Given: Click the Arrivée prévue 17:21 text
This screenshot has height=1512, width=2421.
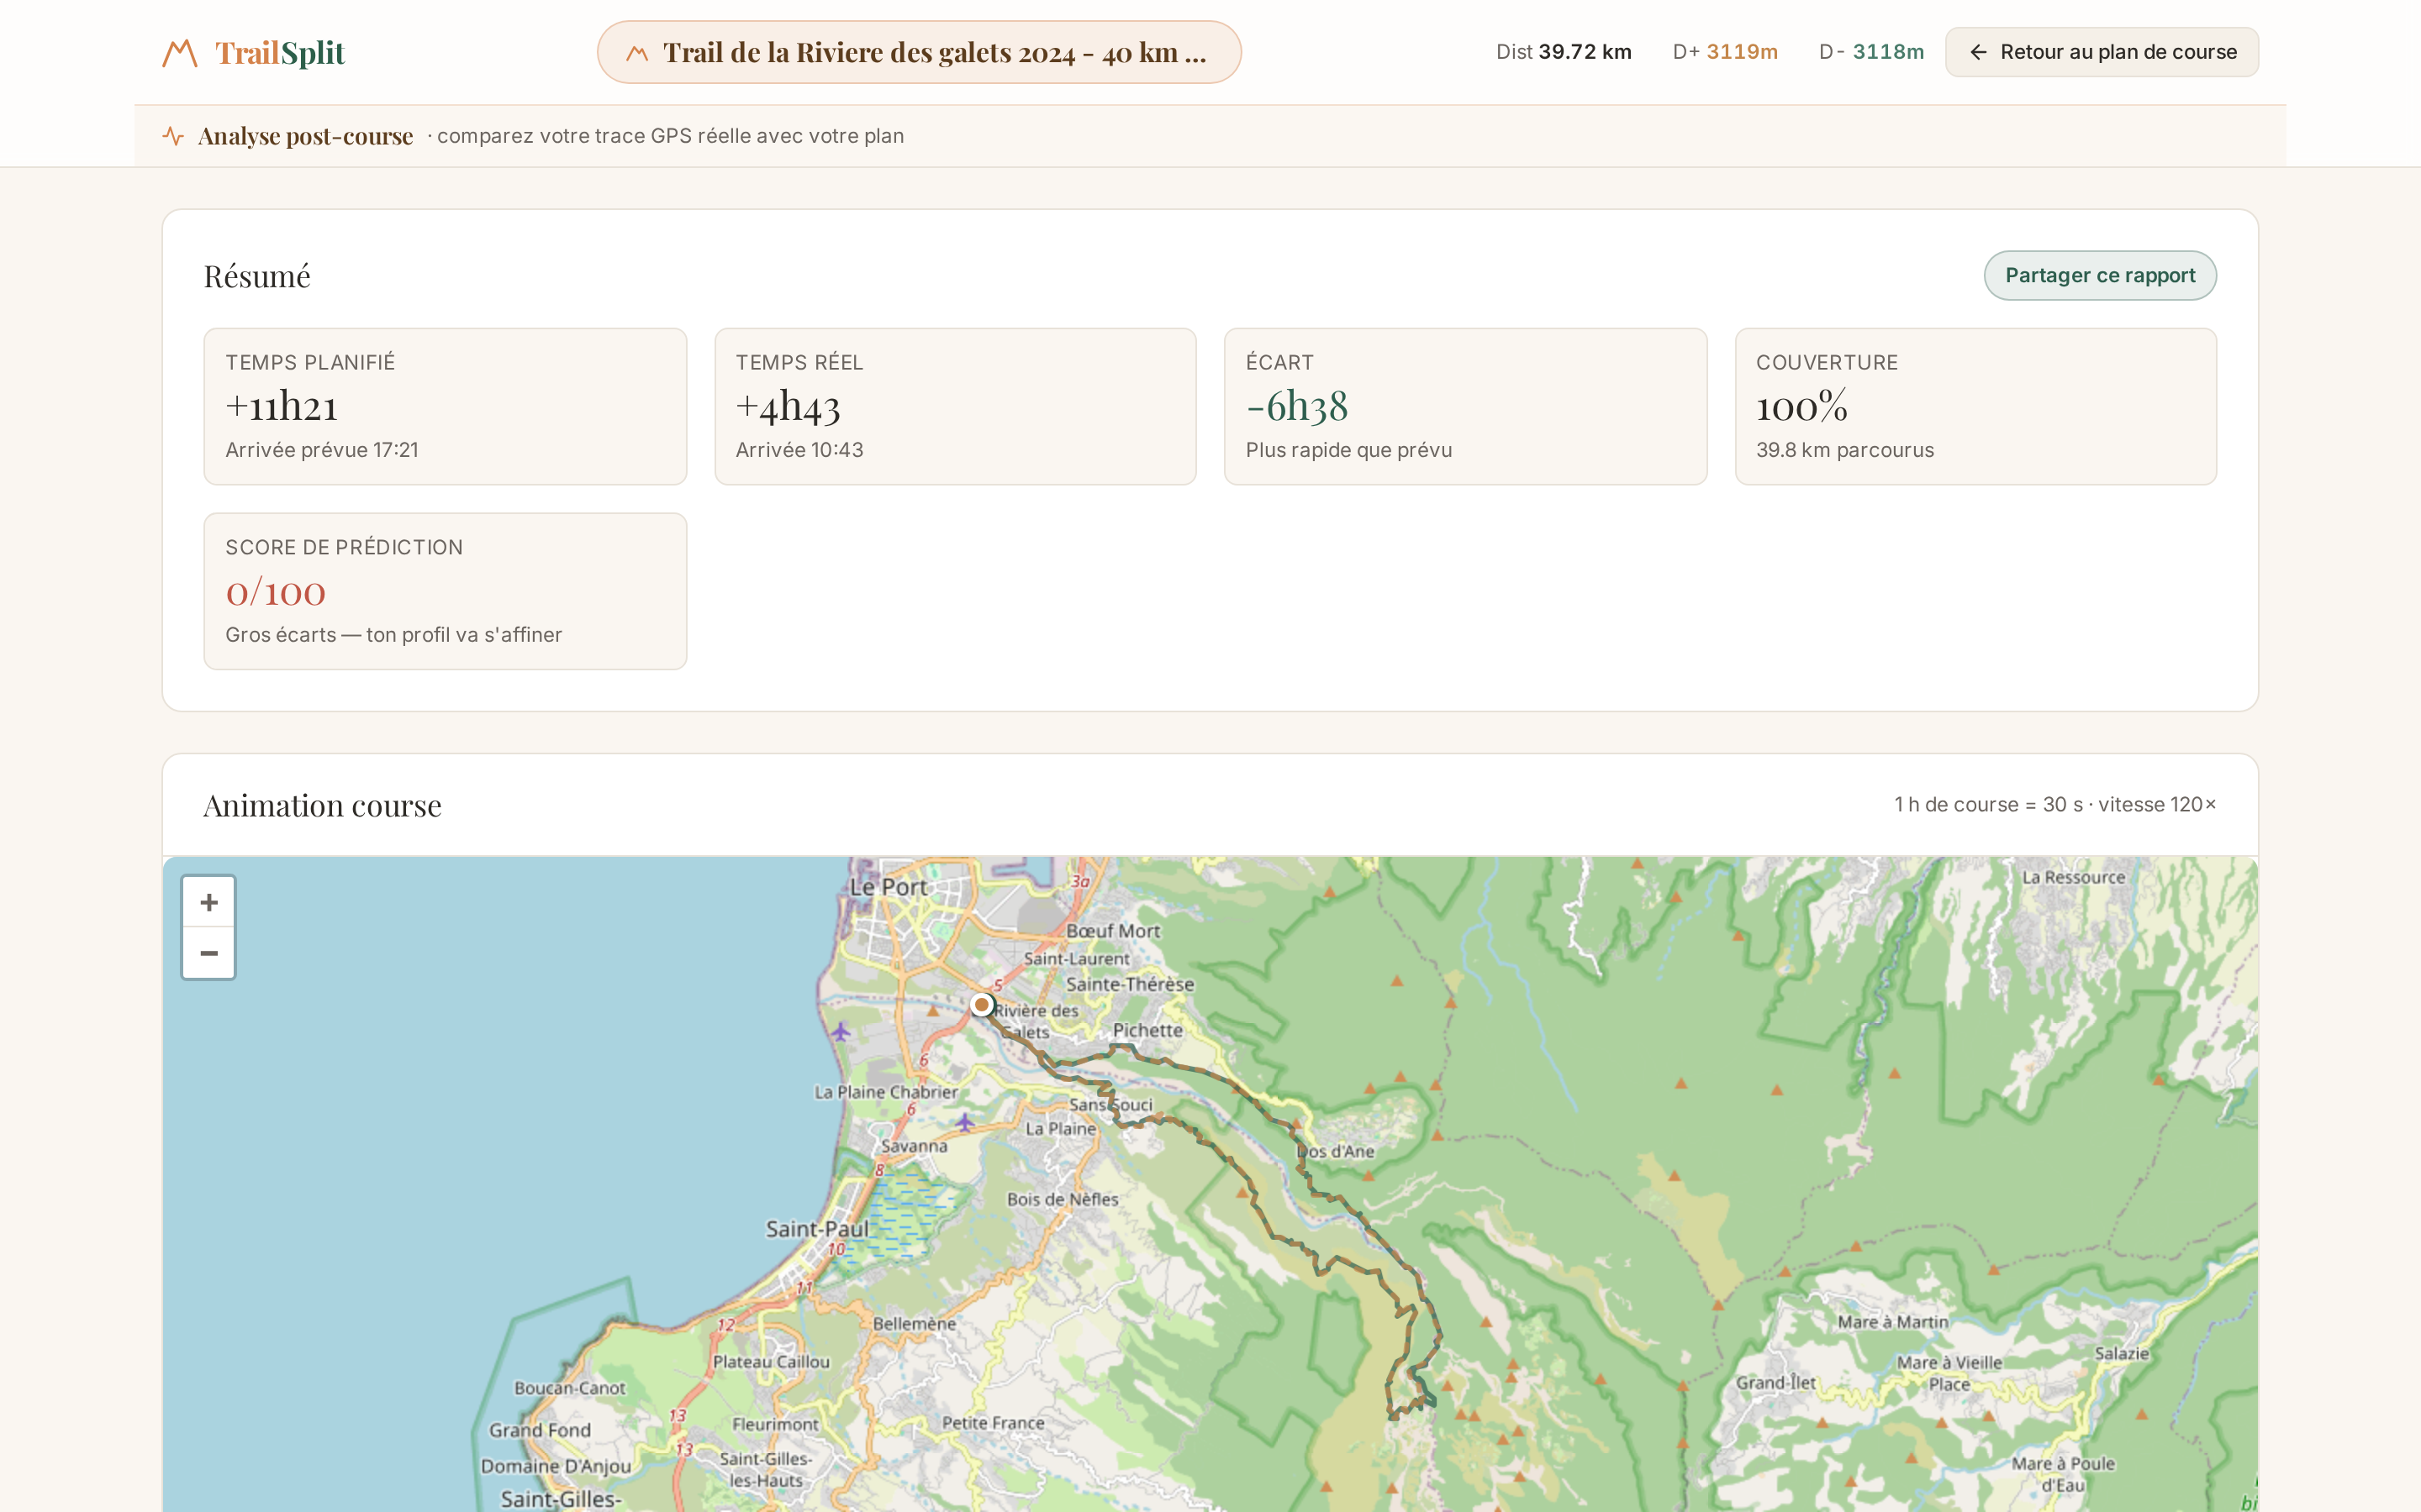Looking at the screenshot, I should [x=322, y=450].
